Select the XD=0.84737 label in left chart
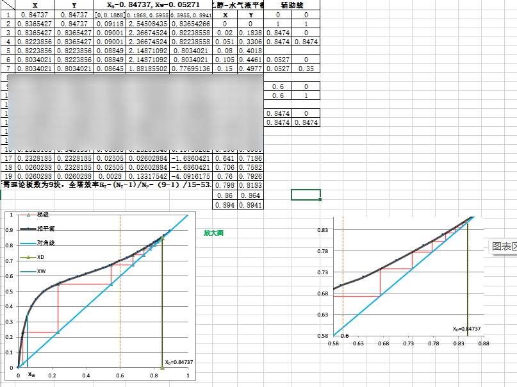Image resolution: width=517 pixels, height=387 pixels. (x=179, y=362)
